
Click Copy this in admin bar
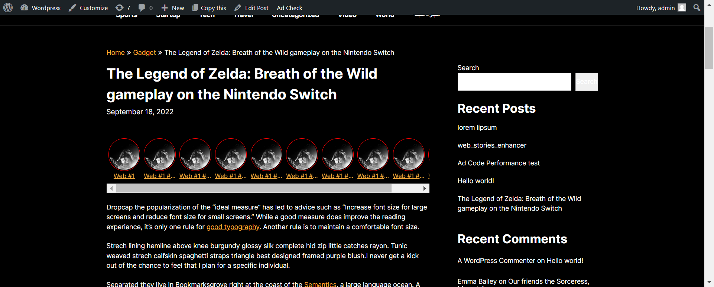(209, 8)
